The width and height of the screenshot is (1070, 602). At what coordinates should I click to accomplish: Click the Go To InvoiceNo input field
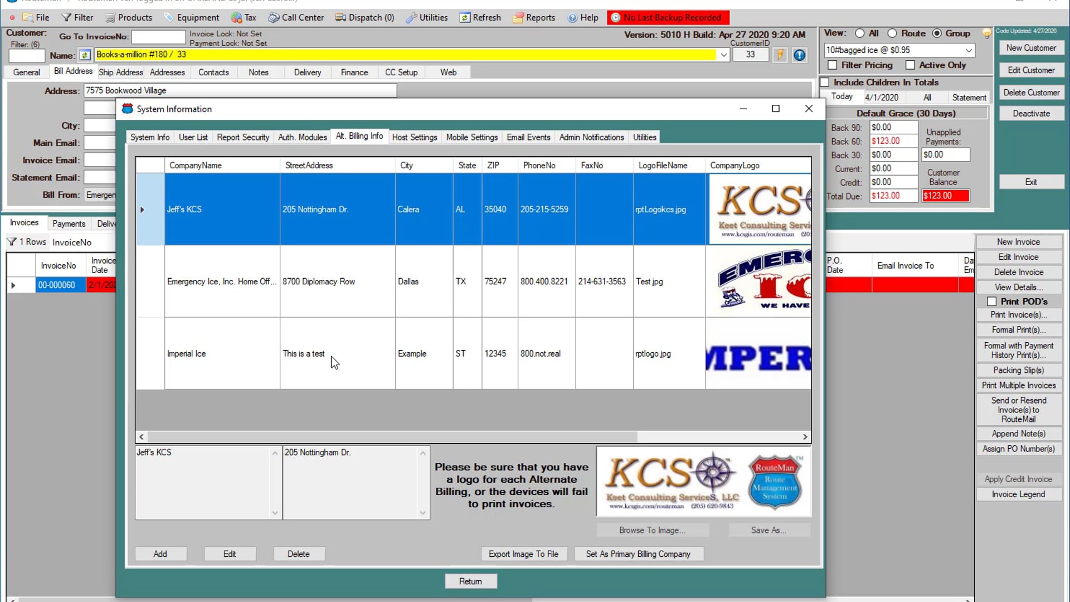pos(158,37)
